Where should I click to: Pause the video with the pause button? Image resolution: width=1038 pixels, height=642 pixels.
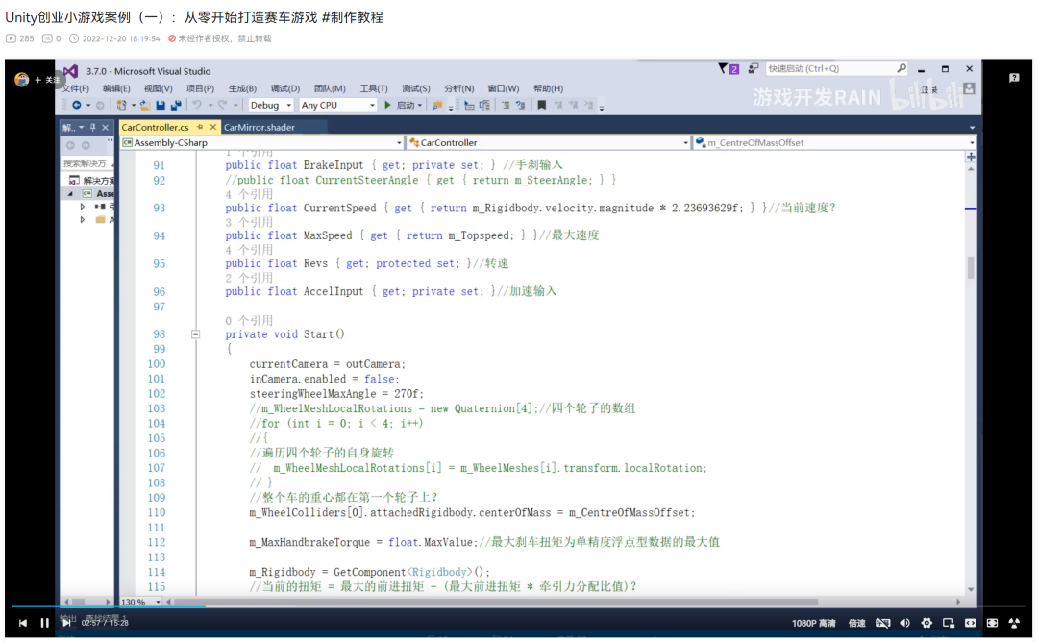[x=44, y=623]
